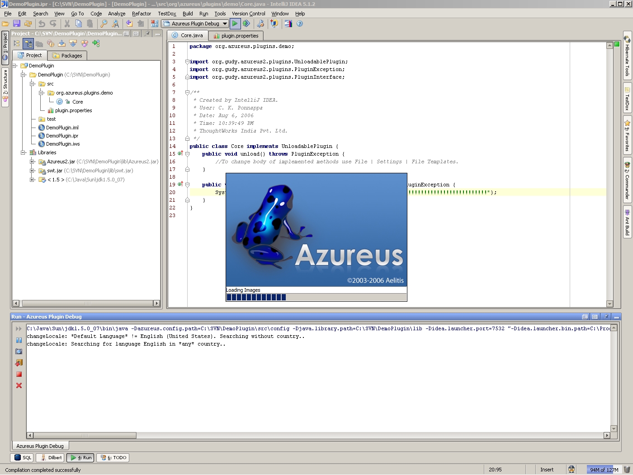Open the Ant Build side panel button

(627, 221)
